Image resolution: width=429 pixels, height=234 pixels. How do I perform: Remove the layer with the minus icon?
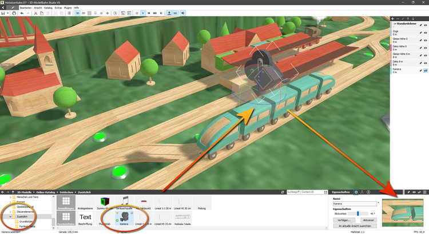click(398, 19)
